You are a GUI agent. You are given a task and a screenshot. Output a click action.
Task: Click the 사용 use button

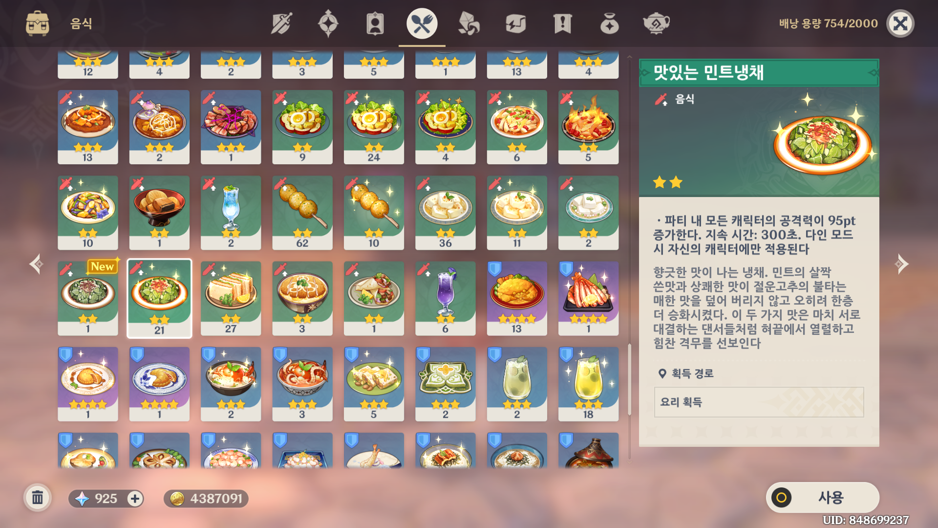pyautogui.click(x=823, y=498)
